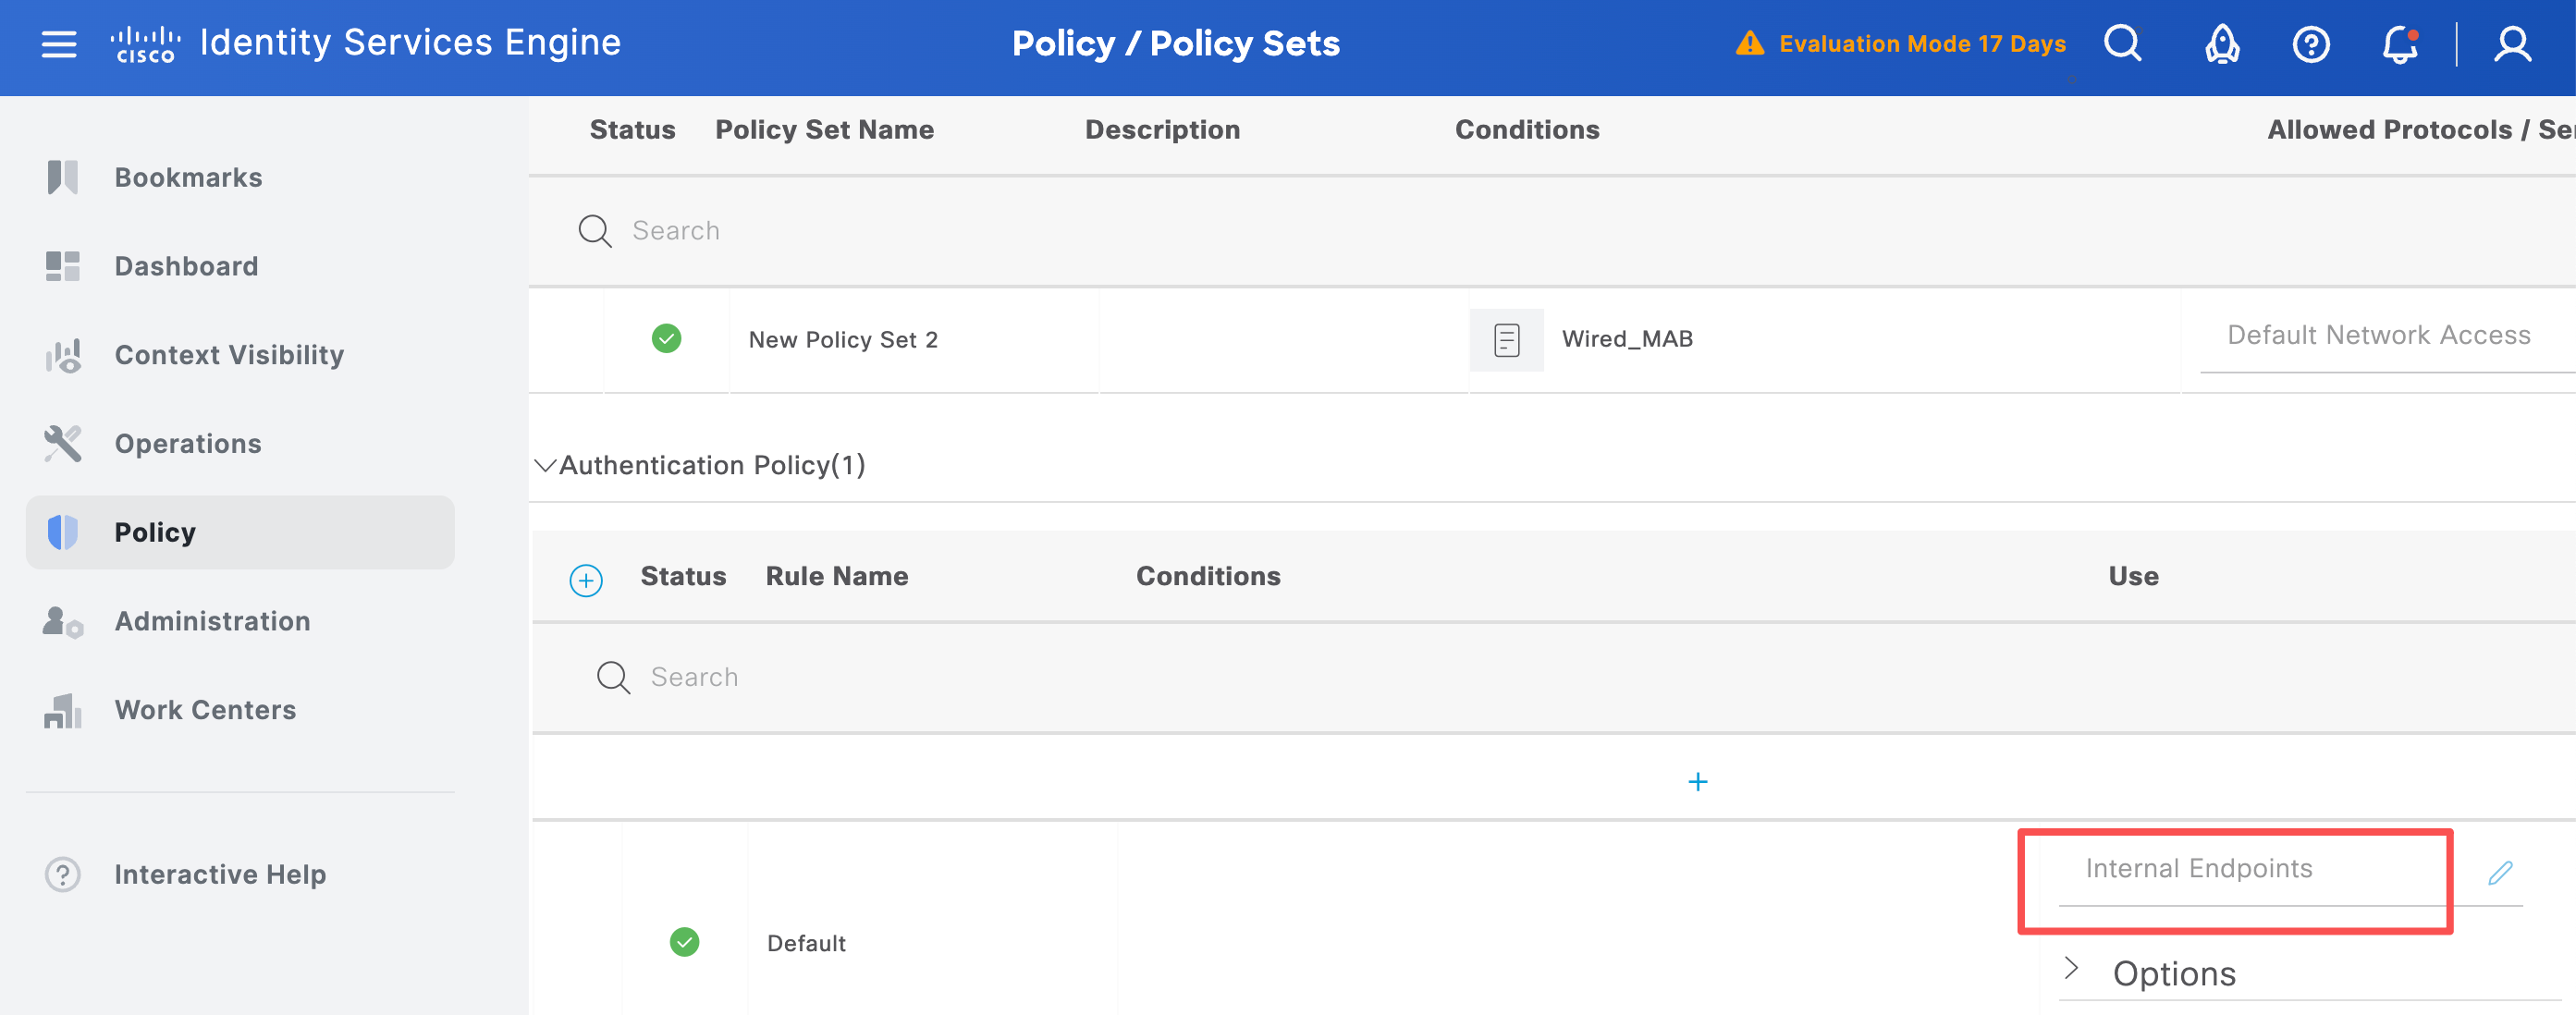Click the Wired_MAB condition document icon
The width and height of the screenshot is (2576, 1015).
[1506, 340]
